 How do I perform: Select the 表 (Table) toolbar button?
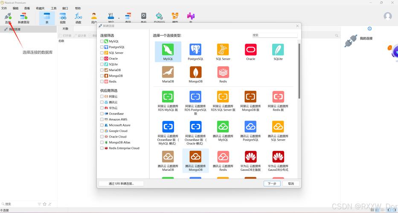coord(47,18)
